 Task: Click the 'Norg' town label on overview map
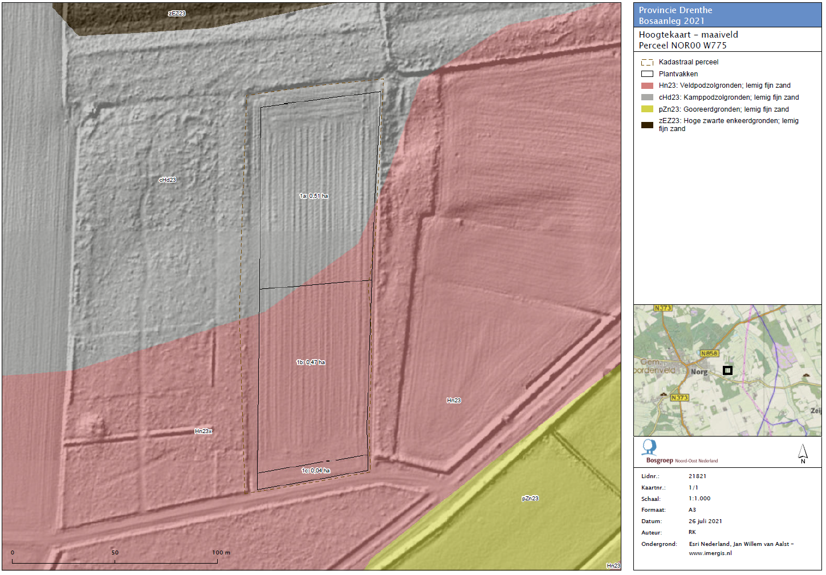pyautogui.click(x=699, y=372)
